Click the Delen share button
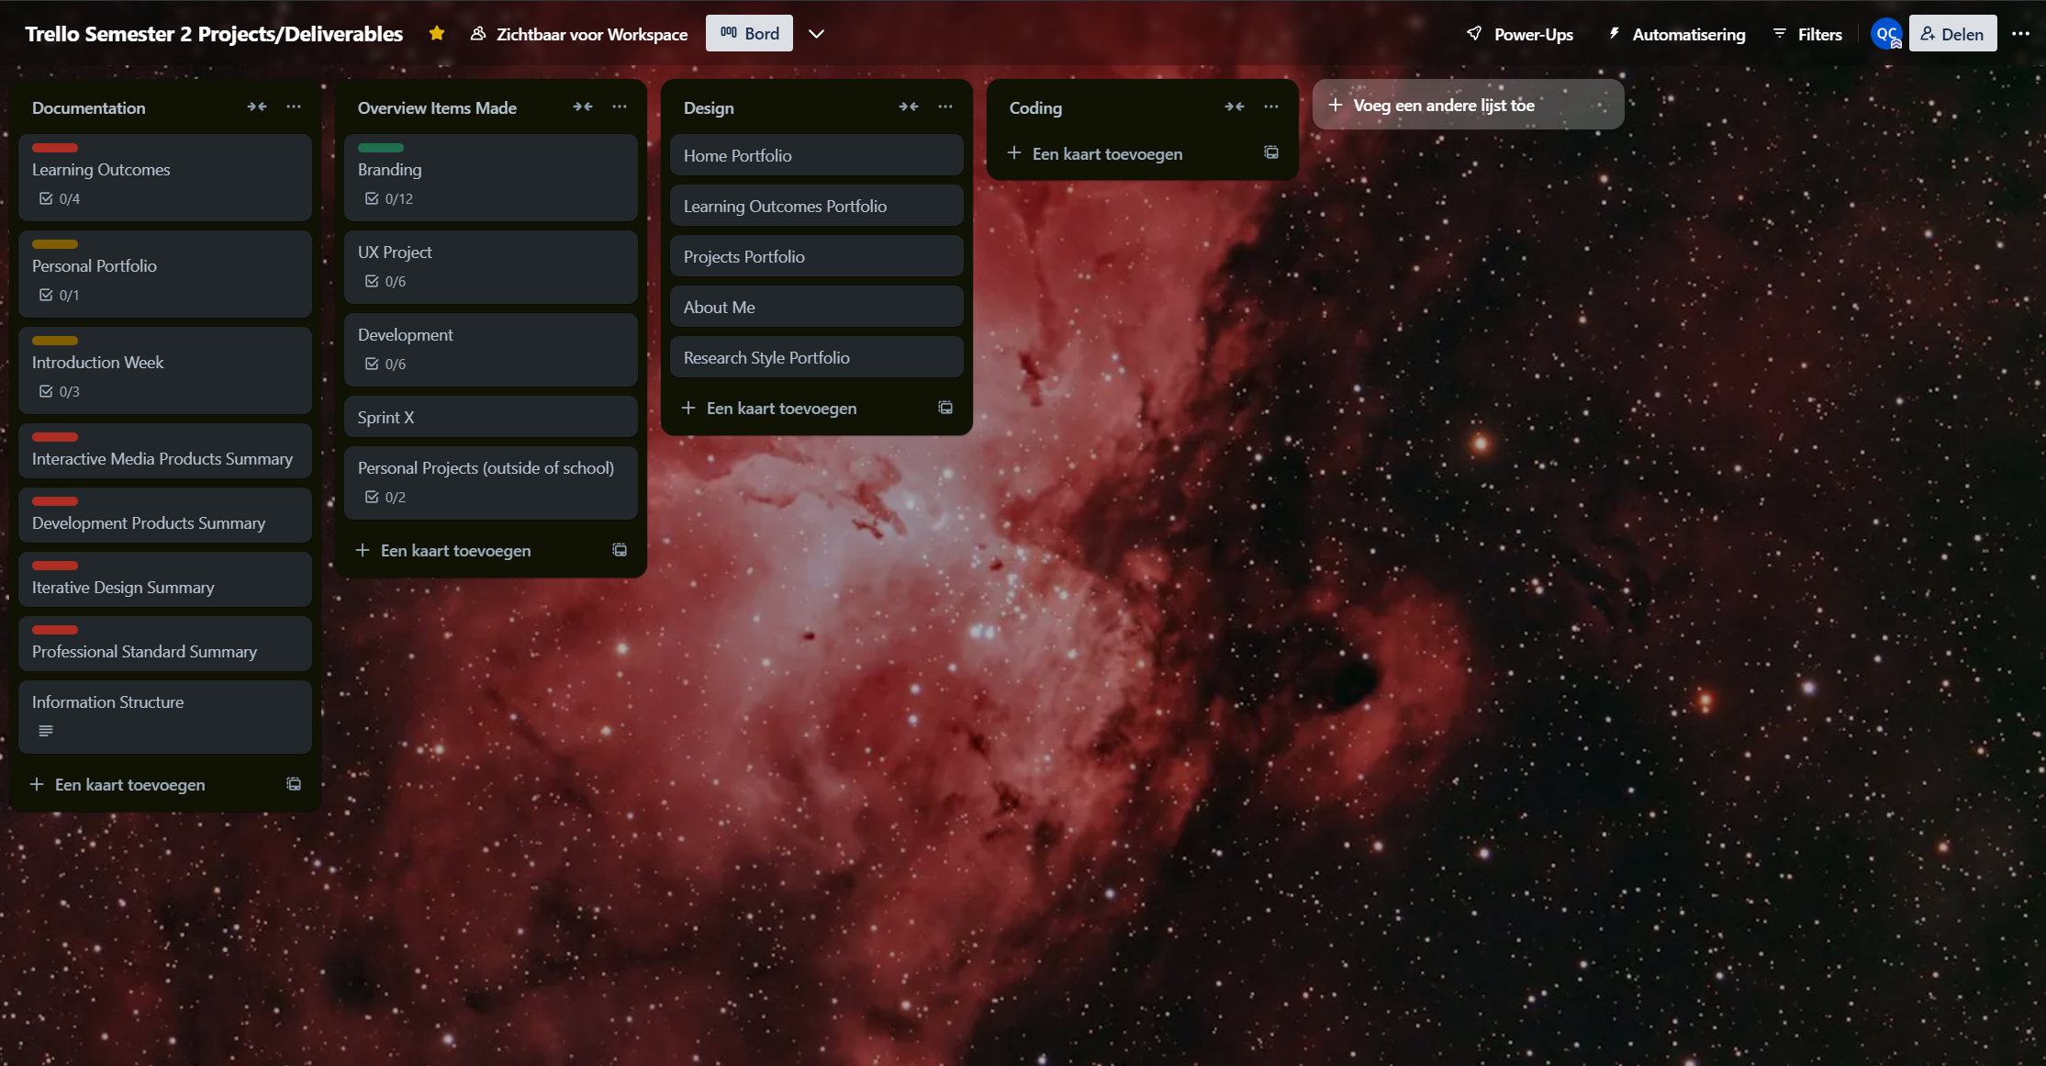This screenshot has width=2046, height=1066. click(1952, 34)
